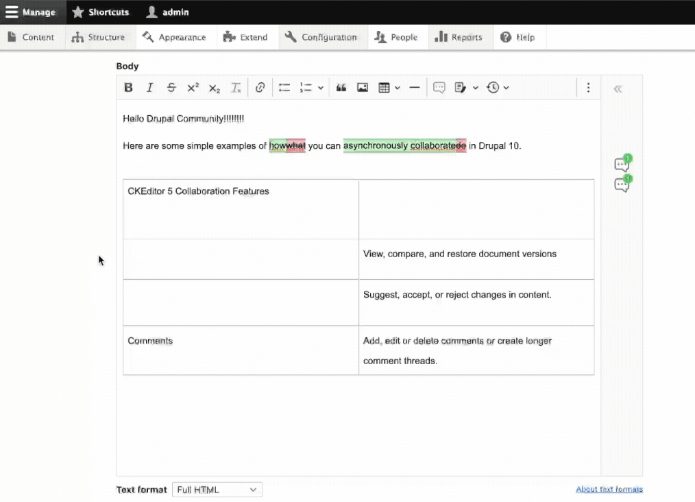This screenshot has width=695, height=502.
Task: Collapse the annotations sidebar with the double chevron
Action: [618, 88]
